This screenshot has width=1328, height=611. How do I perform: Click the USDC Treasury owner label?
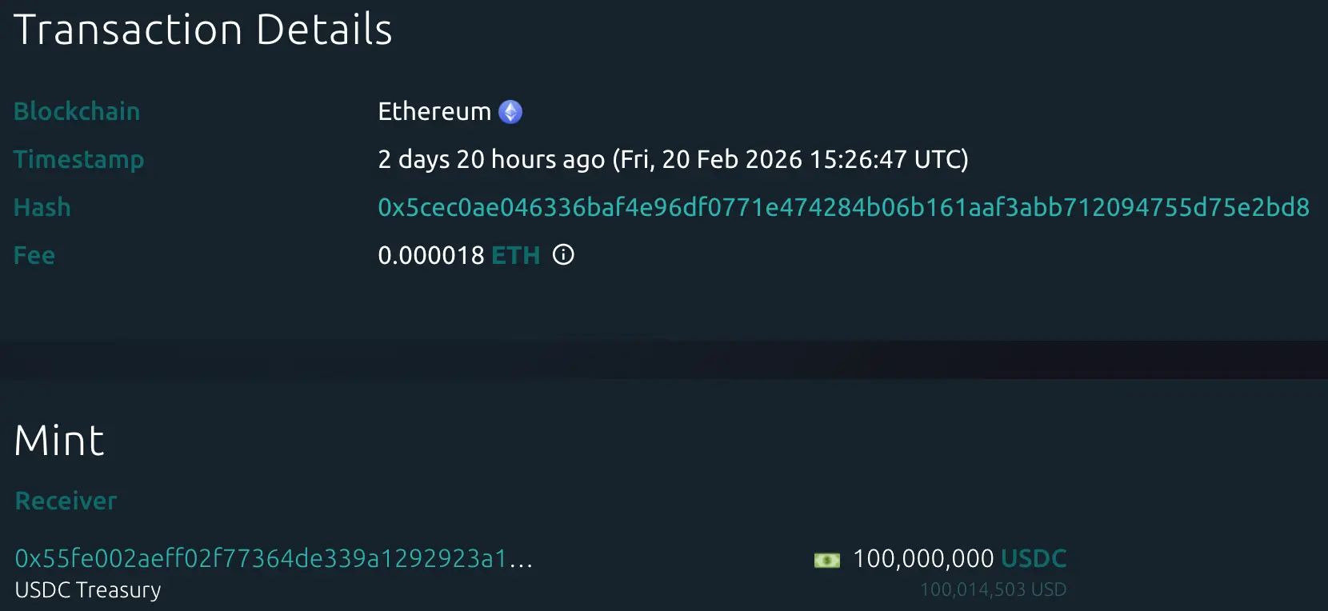tap(88, 590)
